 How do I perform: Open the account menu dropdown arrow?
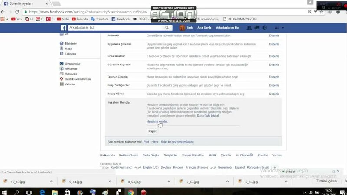(x=283, y=28)
